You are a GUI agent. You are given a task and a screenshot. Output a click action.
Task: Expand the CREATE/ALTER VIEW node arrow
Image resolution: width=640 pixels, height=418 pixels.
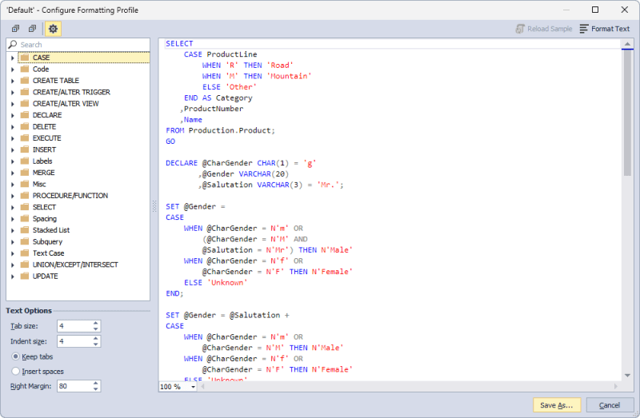click(12, 104)
